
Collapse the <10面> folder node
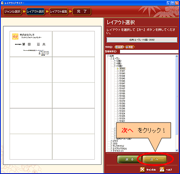click(x=114, y=66)
